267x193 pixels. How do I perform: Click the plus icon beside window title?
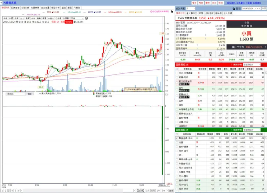[1, 3]
